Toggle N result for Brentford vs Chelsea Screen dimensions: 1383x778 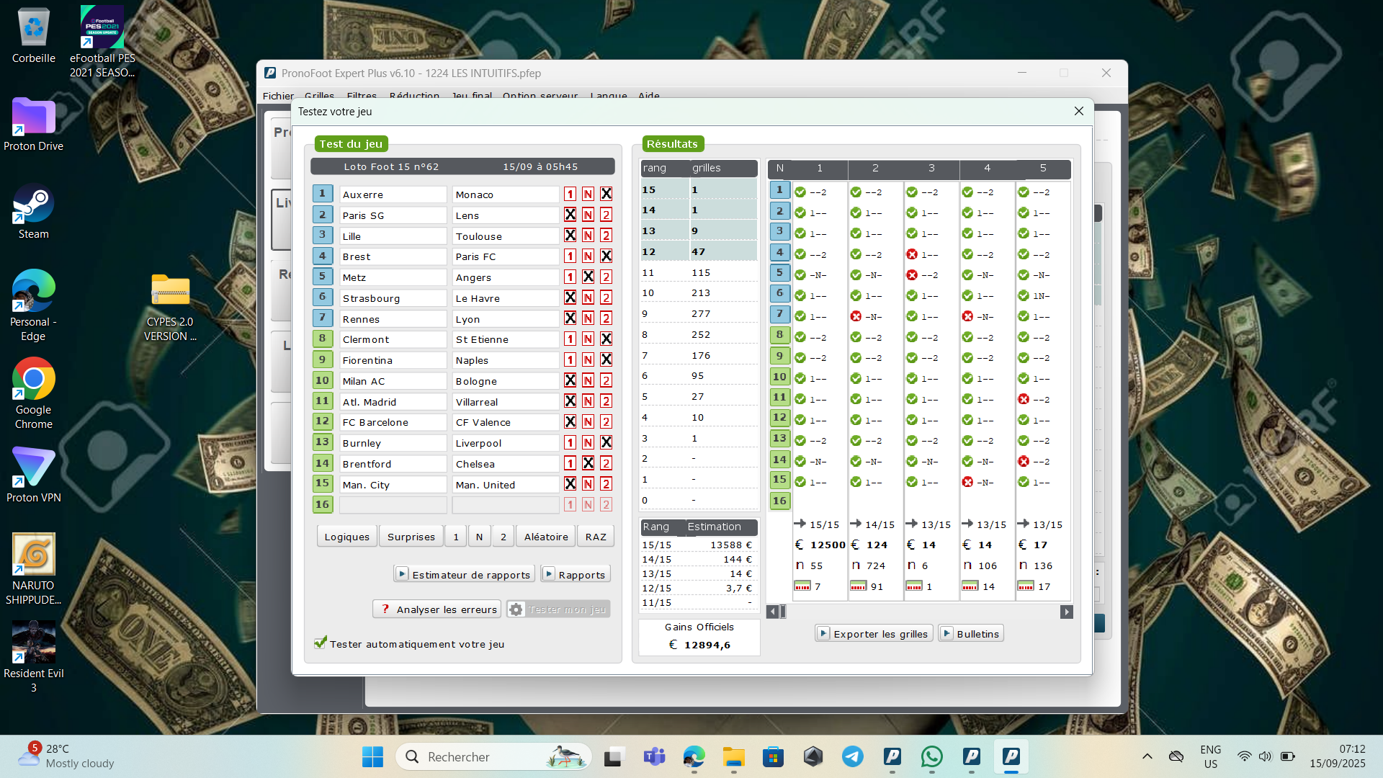click(x=588, y=464)
